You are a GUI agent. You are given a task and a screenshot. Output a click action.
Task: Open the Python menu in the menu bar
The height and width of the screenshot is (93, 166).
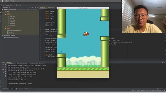[7, 1]
